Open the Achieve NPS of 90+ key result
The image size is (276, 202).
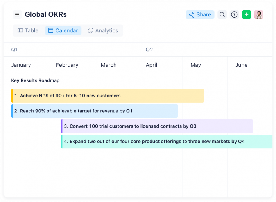click(x=108, y=96)
